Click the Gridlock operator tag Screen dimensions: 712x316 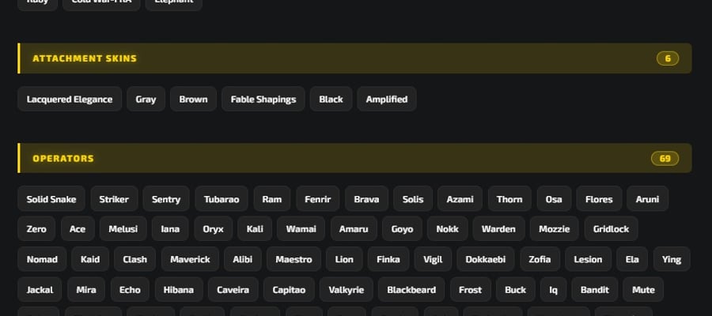(612, 229)
